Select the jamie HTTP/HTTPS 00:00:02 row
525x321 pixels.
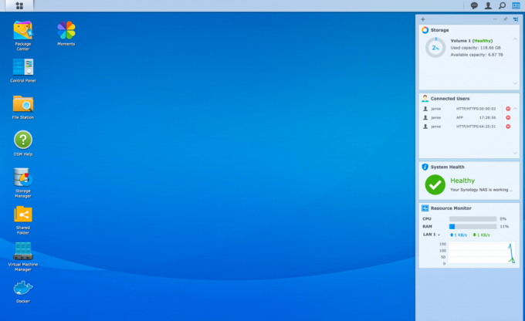(x=462, y=109)
